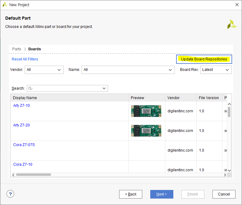Click the scroll up arrow

tap(229, 104)
